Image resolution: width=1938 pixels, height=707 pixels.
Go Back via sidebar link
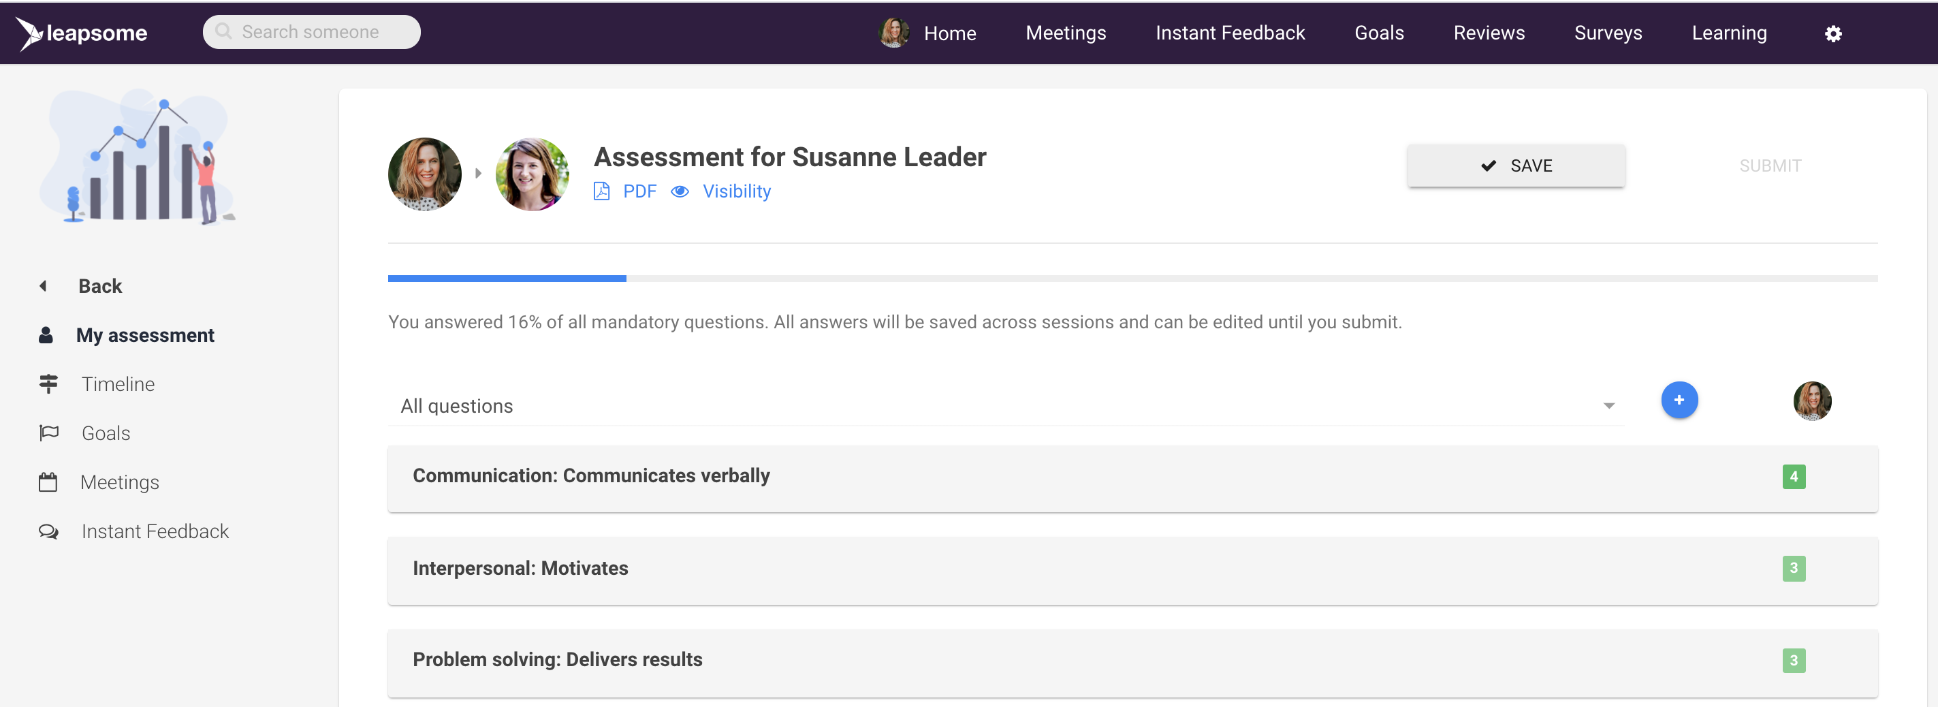pos(100,286)
